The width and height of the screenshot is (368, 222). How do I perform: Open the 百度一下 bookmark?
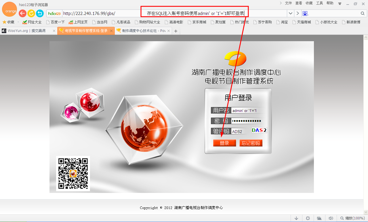click(x=55, y=22)
